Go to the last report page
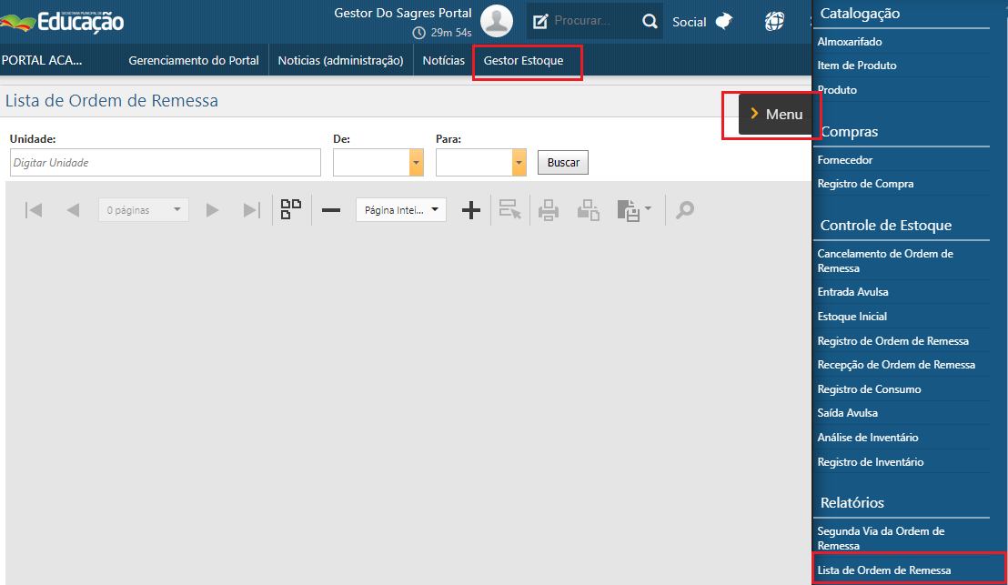The image size is (1008, 585). click(x=251, y=210)
